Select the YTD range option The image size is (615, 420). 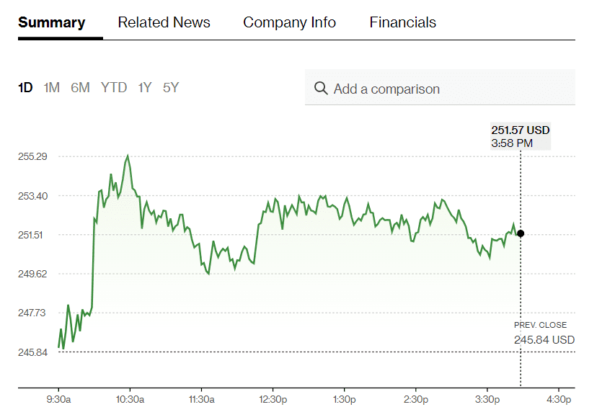pyautogui.click(x=113, y=87)
